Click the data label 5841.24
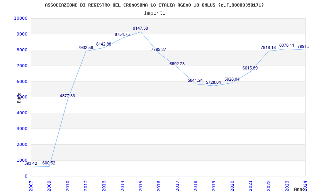Viewport: 309px width, 193px height. tap(195, 80)
